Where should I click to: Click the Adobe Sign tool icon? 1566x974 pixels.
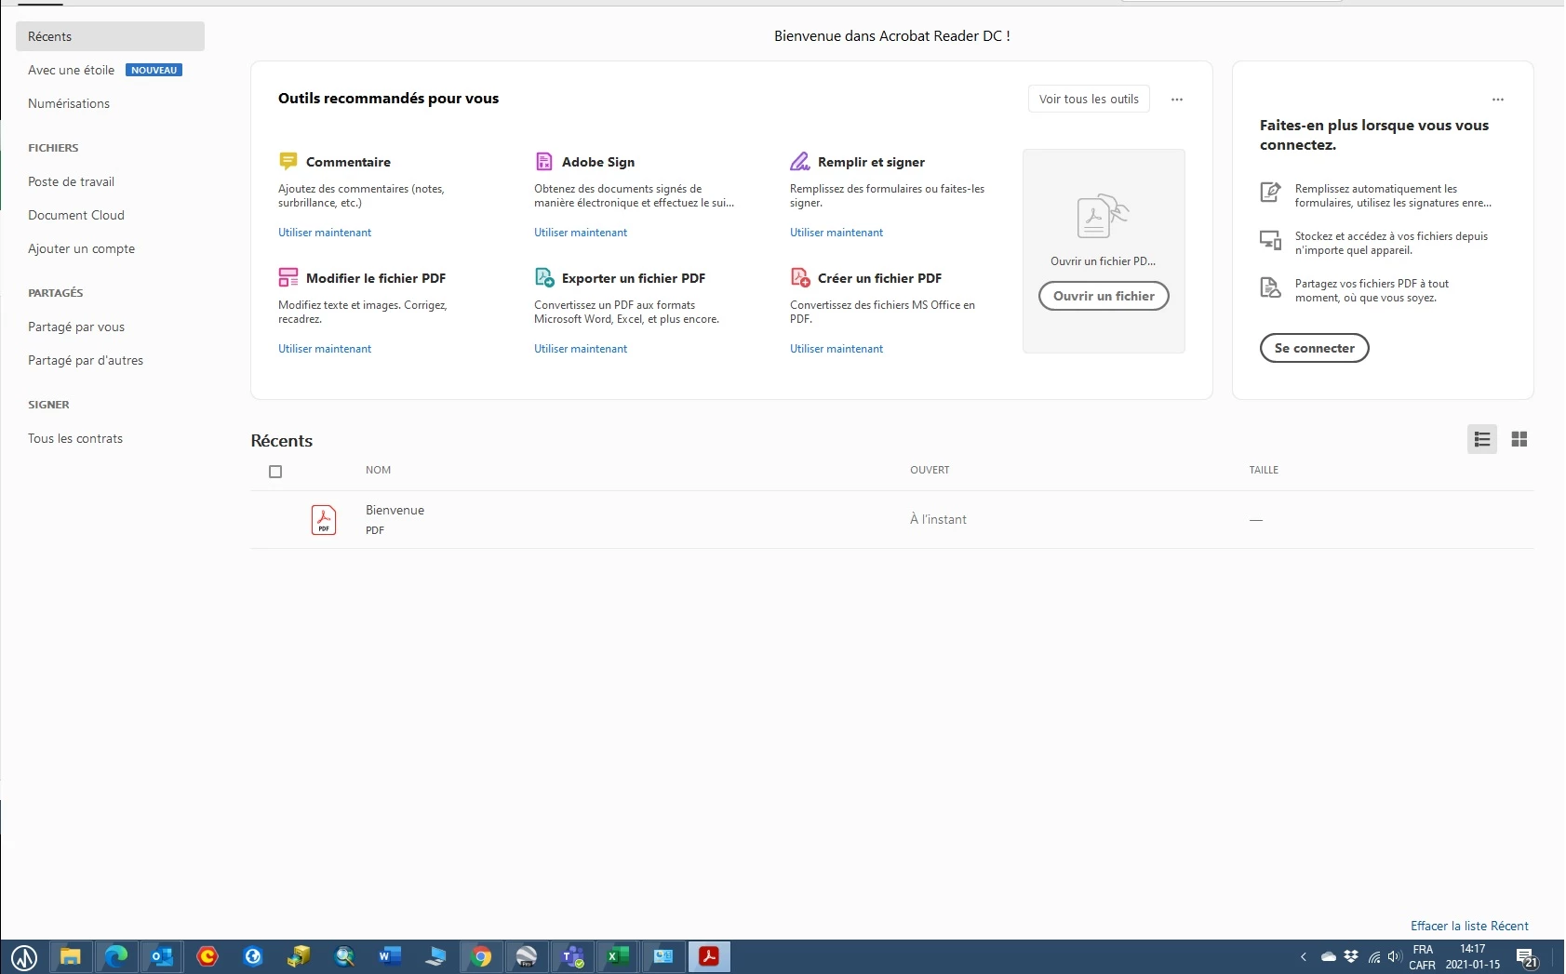544,161
